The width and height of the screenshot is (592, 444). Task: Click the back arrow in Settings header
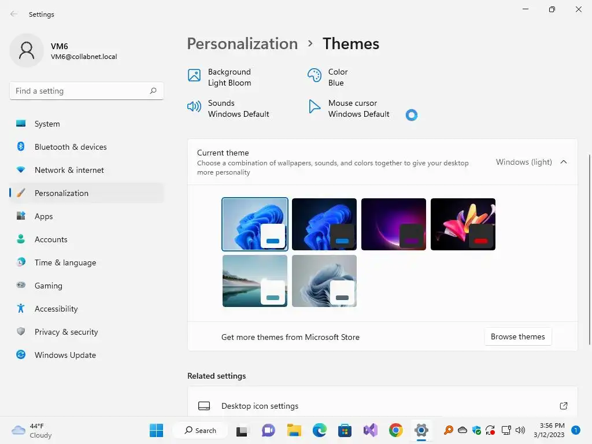pyautogui.click(x=14, y=14)
